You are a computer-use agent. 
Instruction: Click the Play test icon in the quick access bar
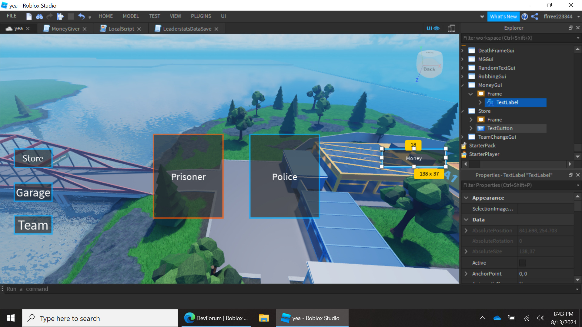point(60,16)
